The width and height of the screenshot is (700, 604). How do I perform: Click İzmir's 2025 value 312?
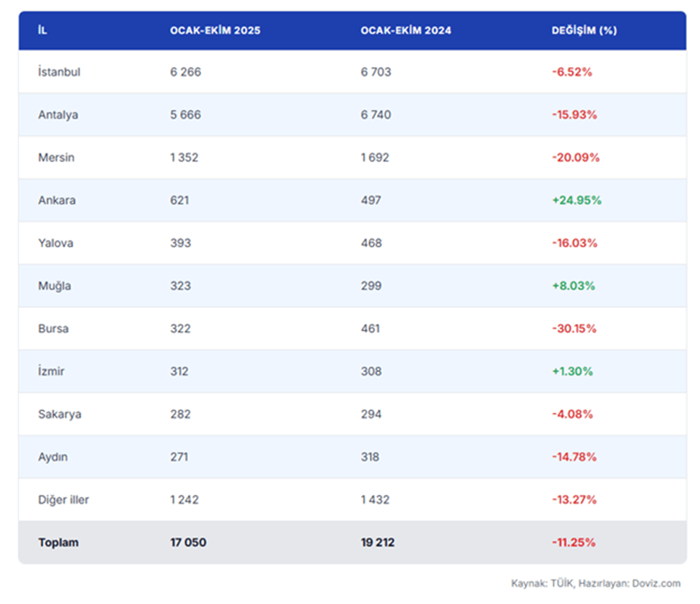click(x=179, y=371)
